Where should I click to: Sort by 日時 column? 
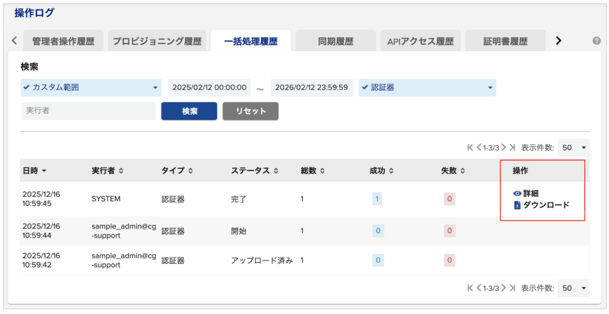tap(34, 171)
